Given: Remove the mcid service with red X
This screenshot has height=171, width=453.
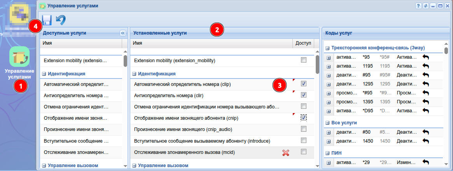Looking at the screenshot, I should 285,153.
